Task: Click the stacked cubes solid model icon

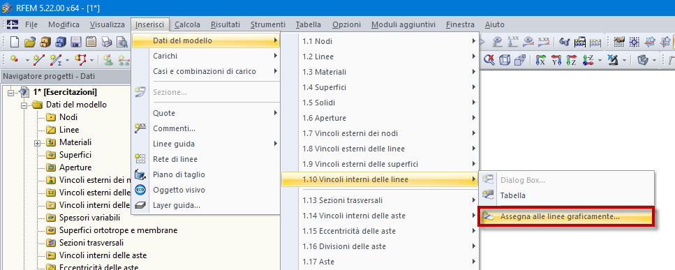Action: click(520, 60)
